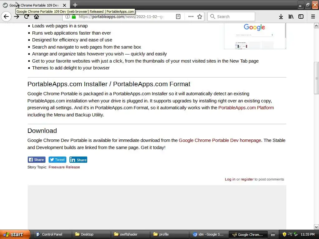The image size is (319, 239).
Task: Share the story on LinkedIn
Action: pyautogui.click(x=78, y=160)
